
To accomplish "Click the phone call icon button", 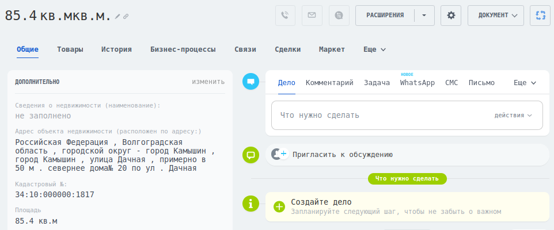I will 286,16.
